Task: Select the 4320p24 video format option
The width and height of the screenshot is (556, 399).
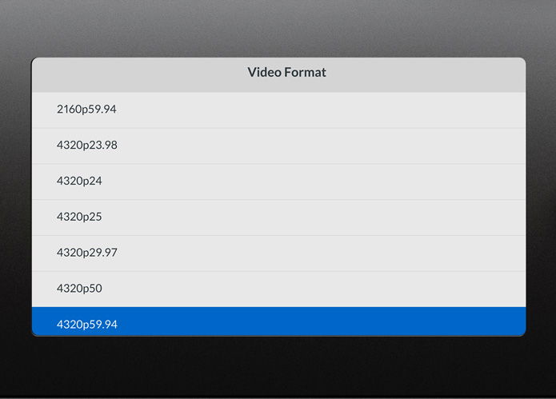Action: tap(278, 182)
